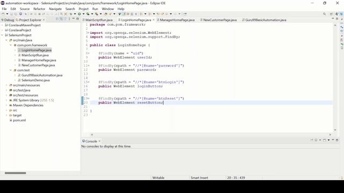Click editor horizontal scrollbar right arrow
This screenshot has width=344, height=193.
click(x=330, y=135)
